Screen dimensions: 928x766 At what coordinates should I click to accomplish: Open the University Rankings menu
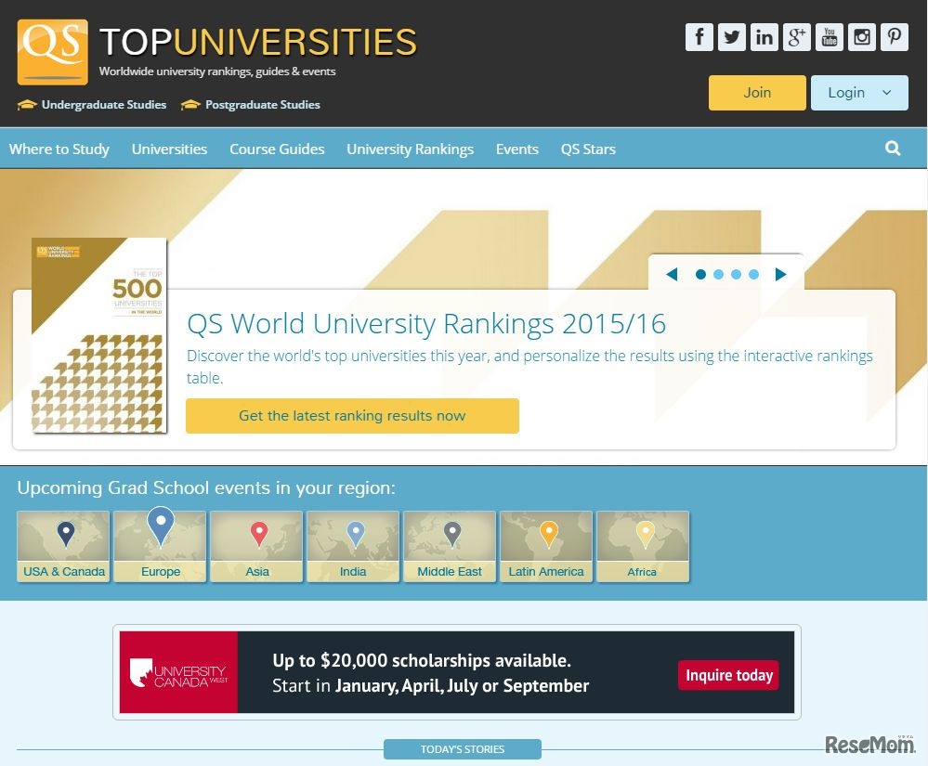tap(411, 149)
